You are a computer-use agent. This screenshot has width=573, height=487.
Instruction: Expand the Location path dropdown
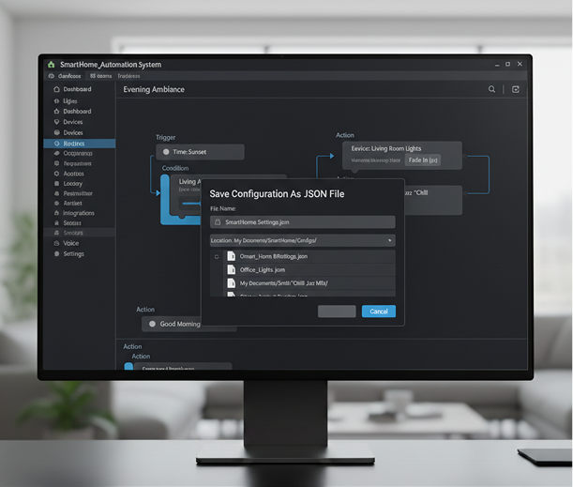(x=389, y=241)
